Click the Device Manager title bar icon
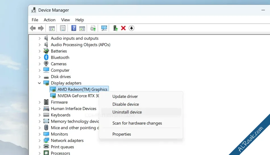This screenshot has width=270, height=155. (34, 10)
